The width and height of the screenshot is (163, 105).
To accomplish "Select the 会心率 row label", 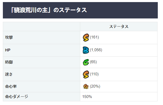I will click(x=11, y=87).
